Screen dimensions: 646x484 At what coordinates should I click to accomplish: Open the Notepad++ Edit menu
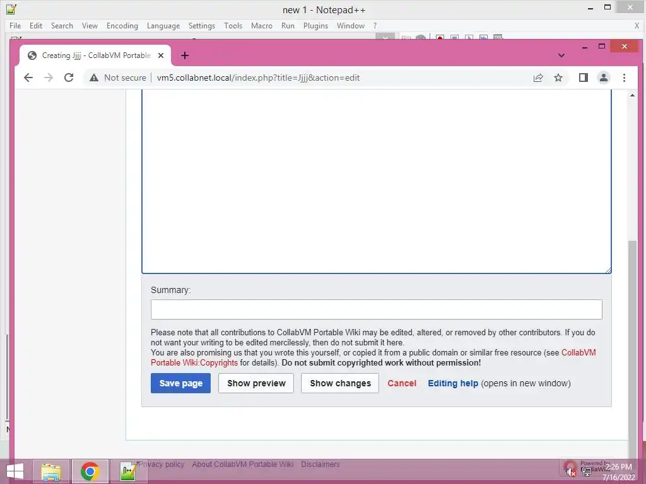[36, 25]
